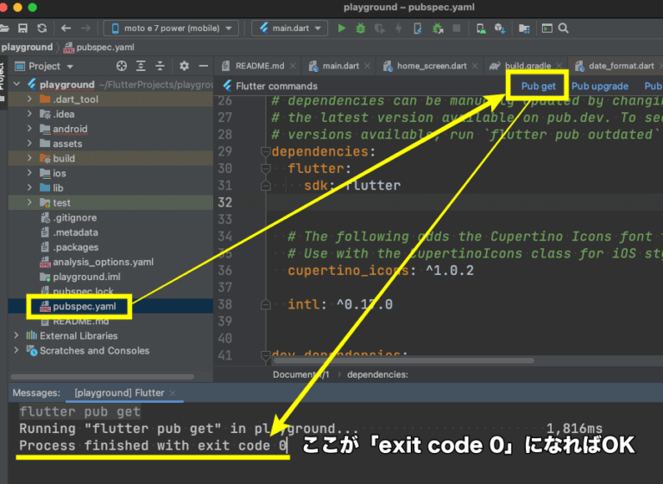This screenshot has width=663, height=484.
Task: Open Project panel settings gear
Action: [184, 66]
